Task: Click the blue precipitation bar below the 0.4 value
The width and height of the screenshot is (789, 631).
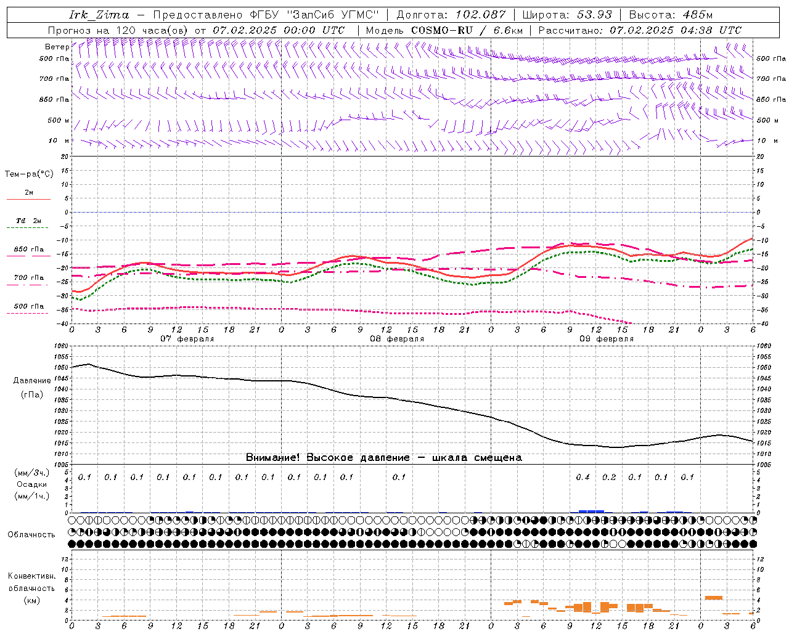Action: click(x=591, y=511)
